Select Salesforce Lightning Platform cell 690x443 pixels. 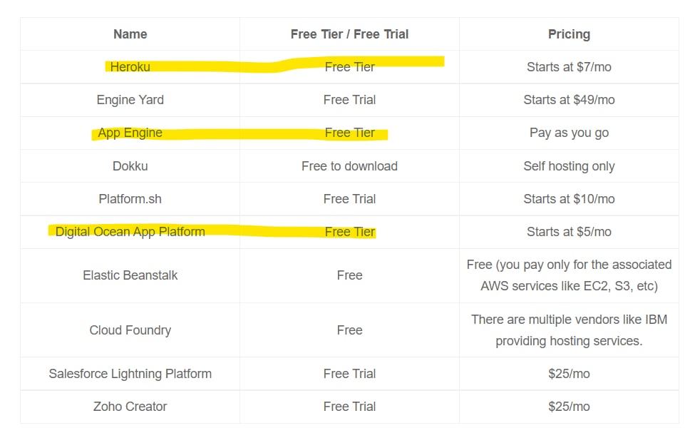coord(130,374)
